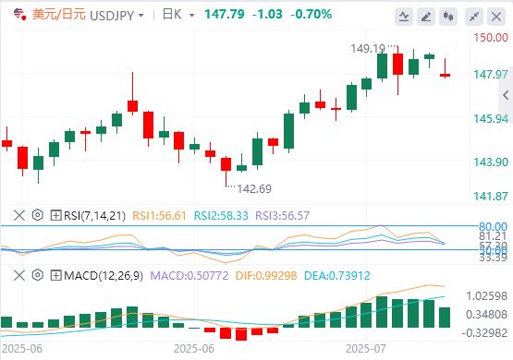Toggle MACD panel plus box
This screenshot has width=513, height=360.
click(x=56, y=275)
